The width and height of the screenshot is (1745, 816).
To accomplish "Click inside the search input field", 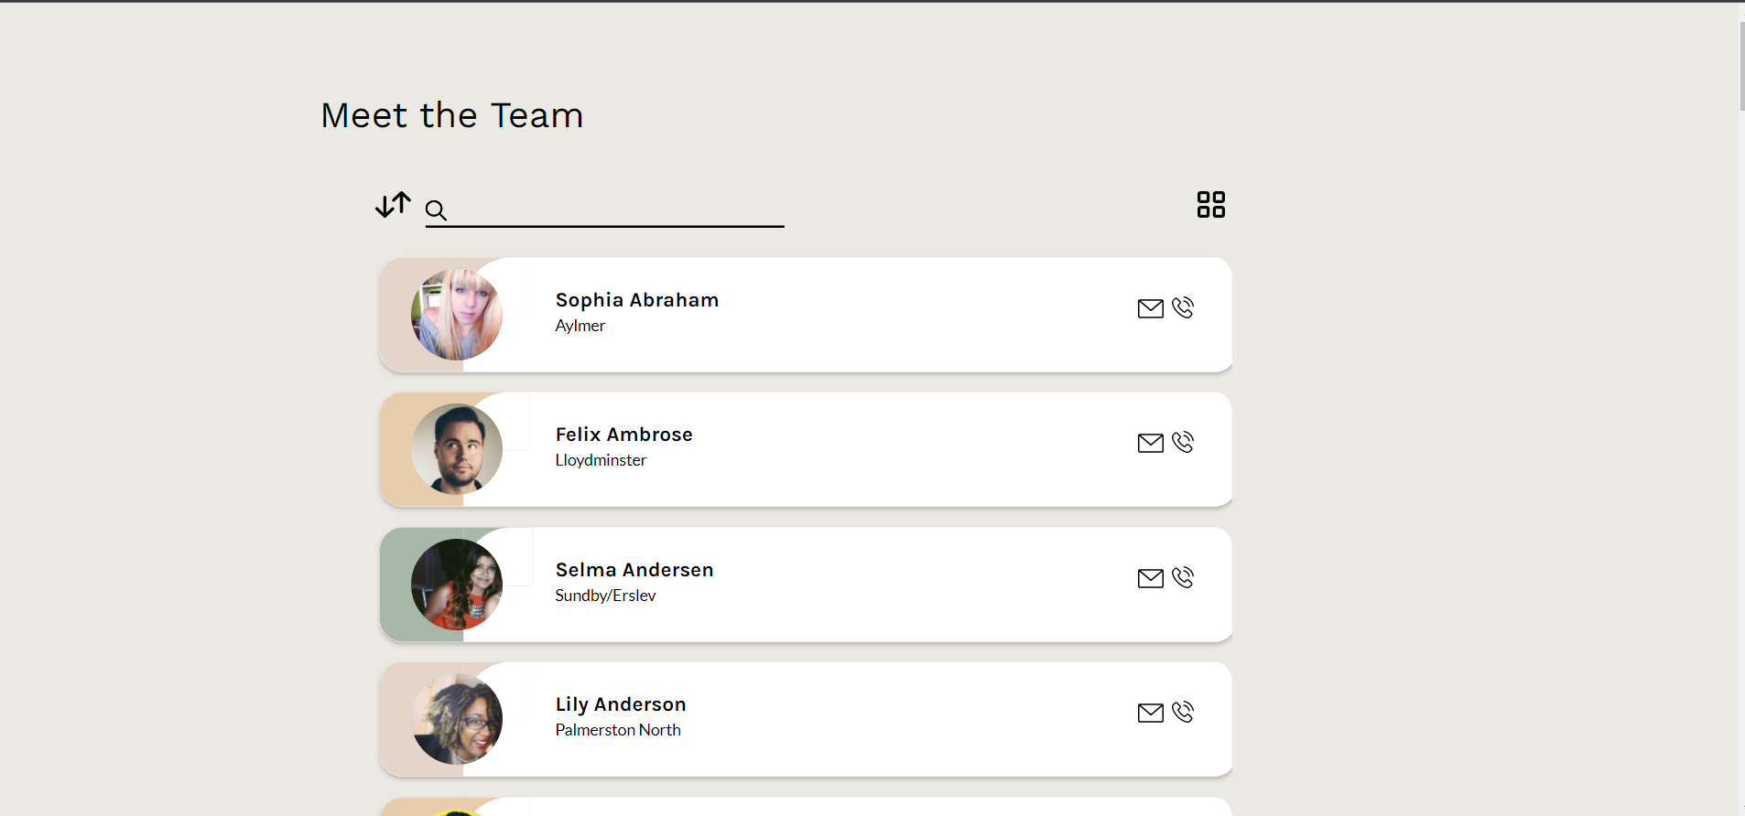I will [x=604, y=212].
